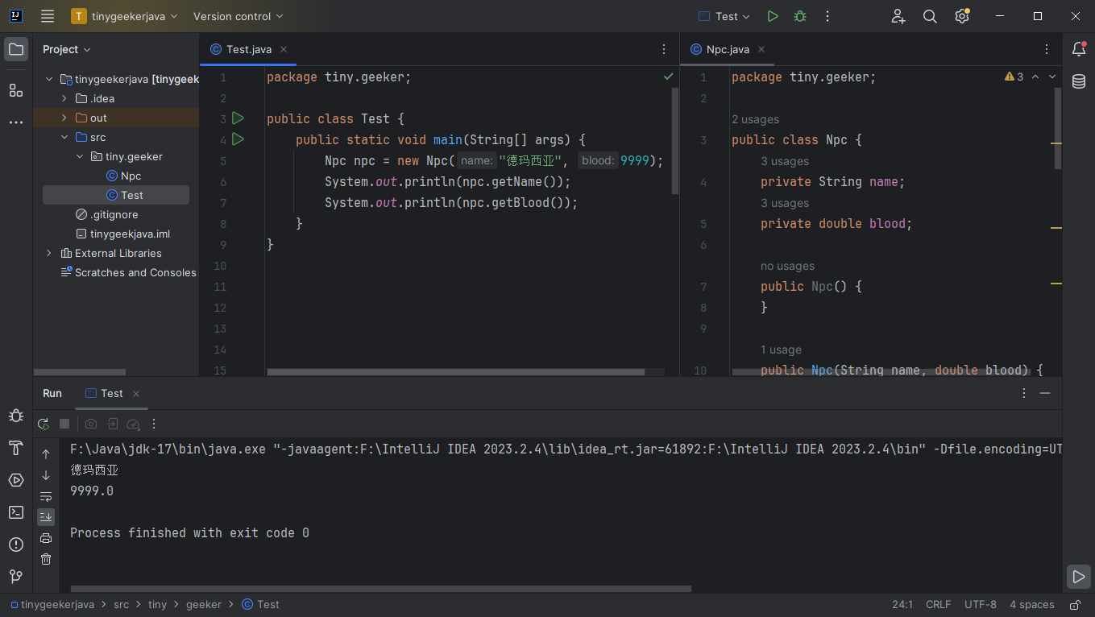Toggle read-only lock in status bar
This screenshot has height=617, width=1095.
coord(1075,604)
